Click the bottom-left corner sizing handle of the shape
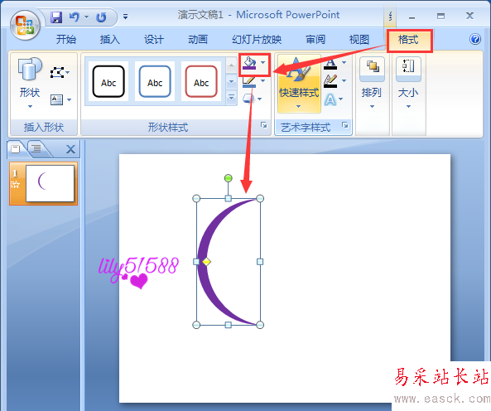The width and height of the screenshot is (491, 411). click(x=196, y=325)
